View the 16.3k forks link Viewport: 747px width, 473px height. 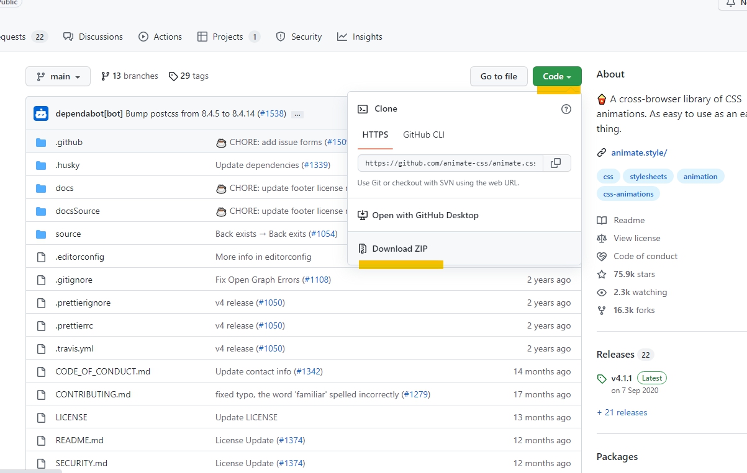pyautogui.click(x=626, y=310)
